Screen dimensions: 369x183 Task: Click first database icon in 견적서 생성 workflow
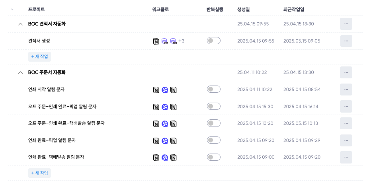[x=165, y=41]
